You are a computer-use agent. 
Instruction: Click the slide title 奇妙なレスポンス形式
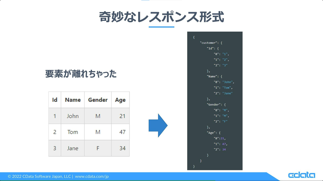click(161, 17)
